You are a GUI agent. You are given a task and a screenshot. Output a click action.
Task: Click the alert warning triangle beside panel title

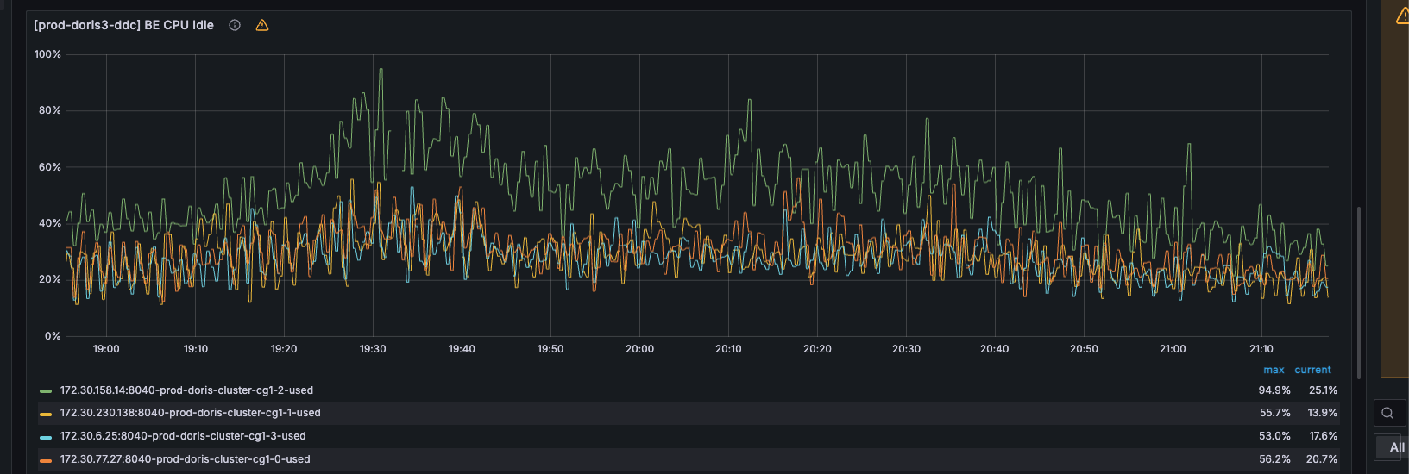pos(262,25)
